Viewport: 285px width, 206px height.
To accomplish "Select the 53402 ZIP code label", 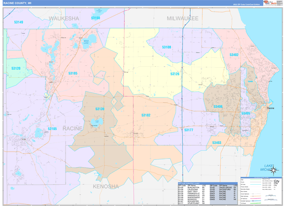I will 234,55.
